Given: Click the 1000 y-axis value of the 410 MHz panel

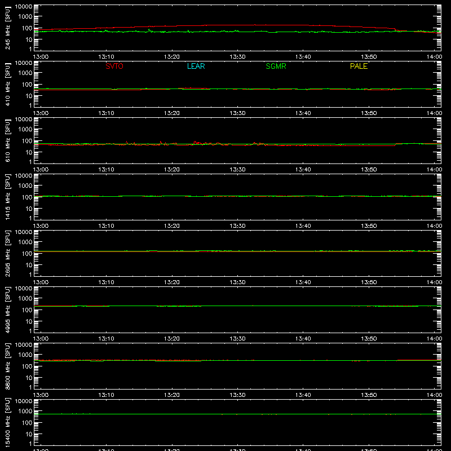Looking at the screenshot, I should click(x=25, y=73).
